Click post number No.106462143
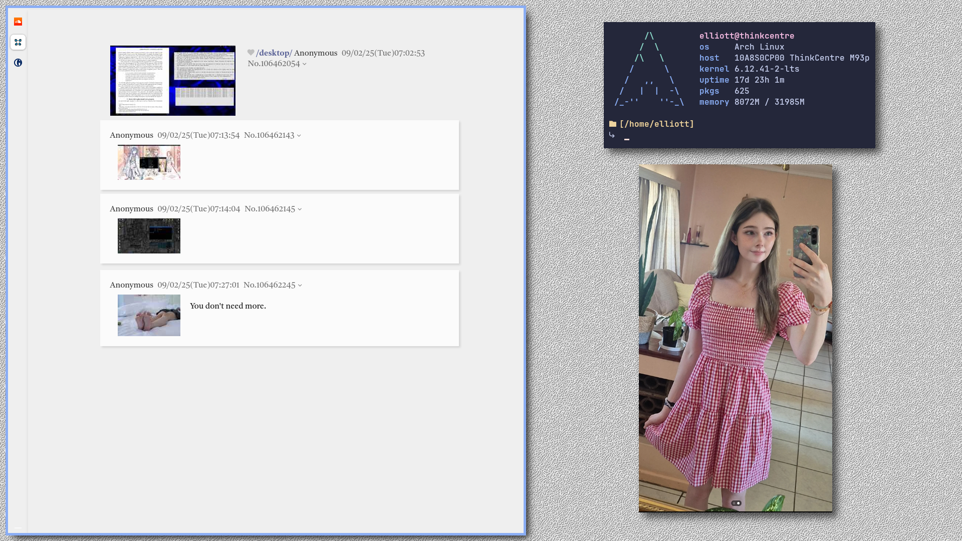This screenshot has width=962, height=541. click(269, 135)
